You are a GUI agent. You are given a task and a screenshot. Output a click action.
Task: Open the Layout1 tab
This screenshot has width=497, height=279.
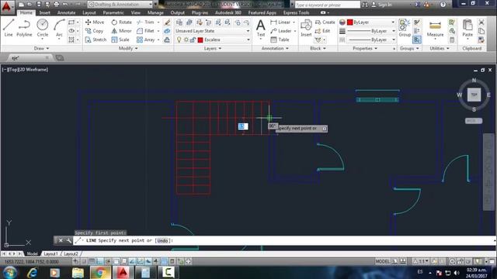click(x=50, y=253)
